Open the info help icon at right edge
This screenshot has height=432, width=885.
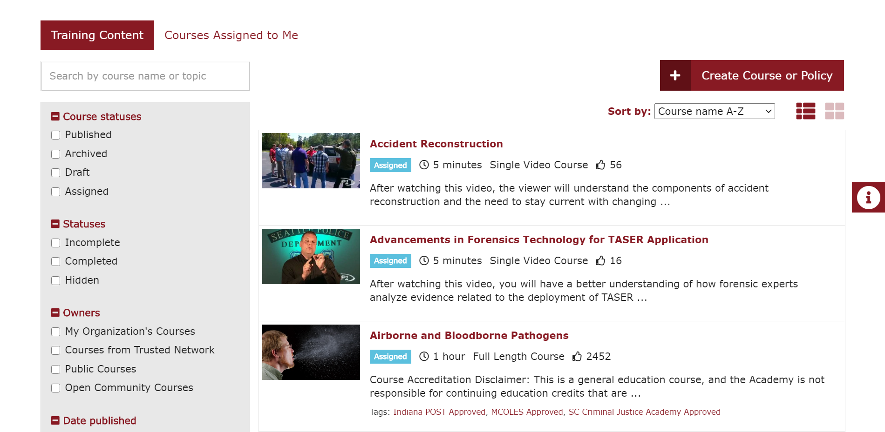868,197
